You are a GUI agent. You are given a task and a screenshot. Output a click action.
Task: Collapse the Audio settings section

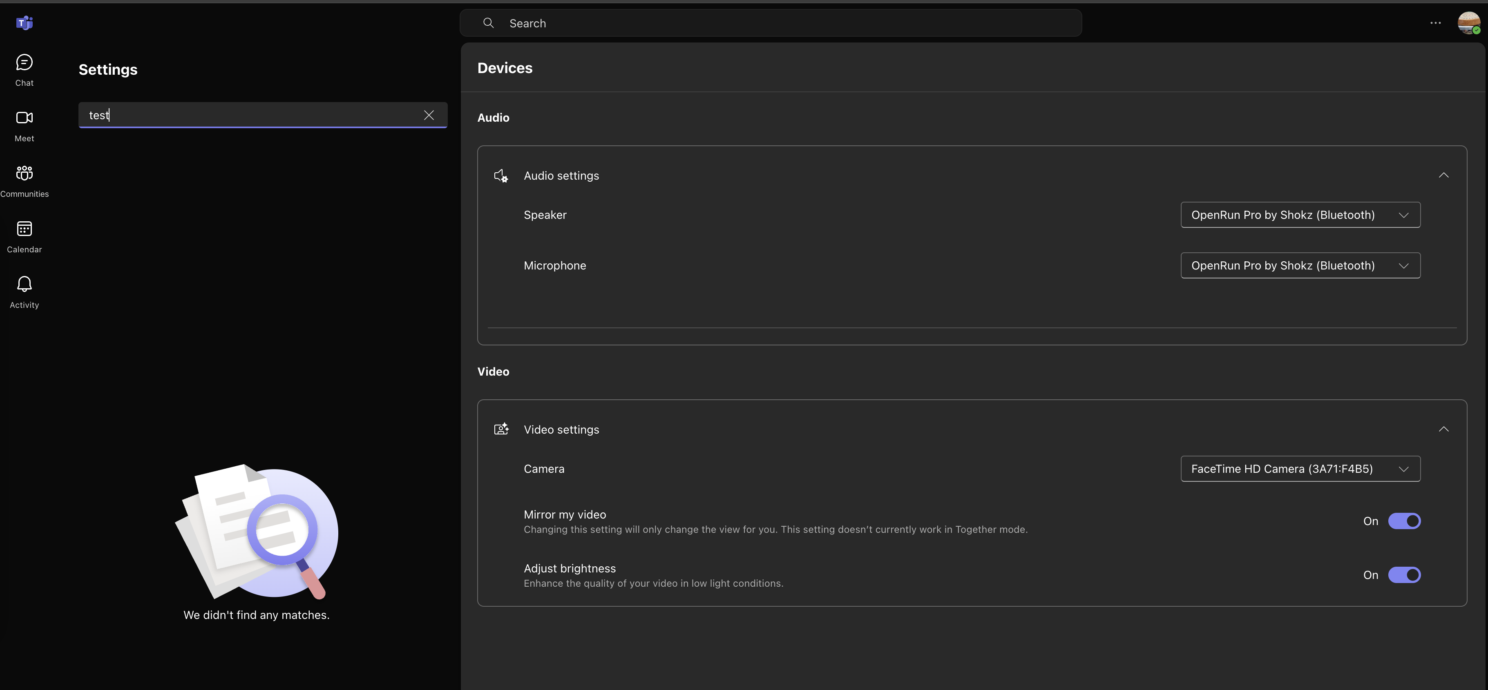click(x=1443, y=175)
